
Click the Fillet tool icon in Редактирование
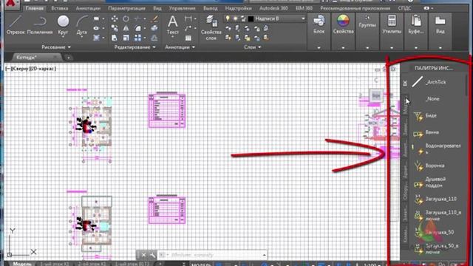pos(138,28)
